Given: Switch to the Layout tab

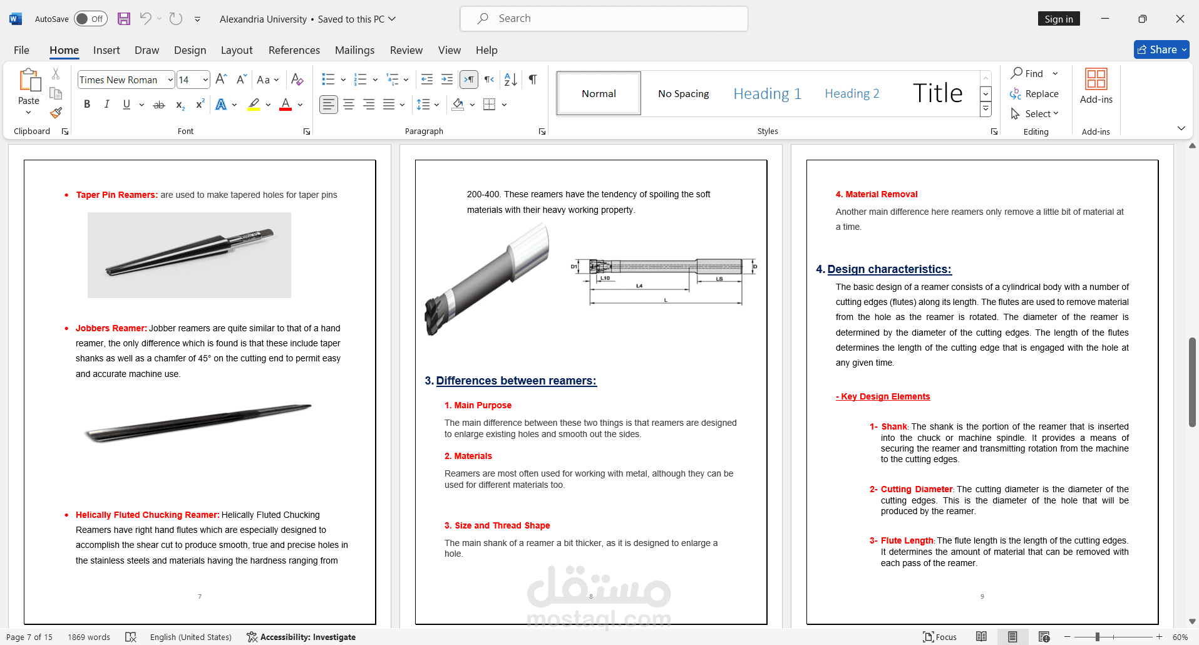Looking at the screenshot, I should coord(237,50).
